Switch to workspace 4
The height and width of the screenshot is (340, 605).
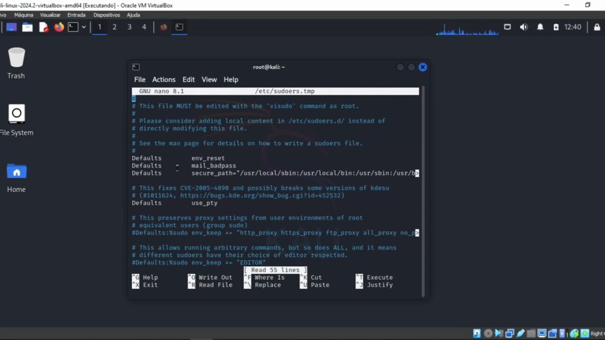(144, 27)
